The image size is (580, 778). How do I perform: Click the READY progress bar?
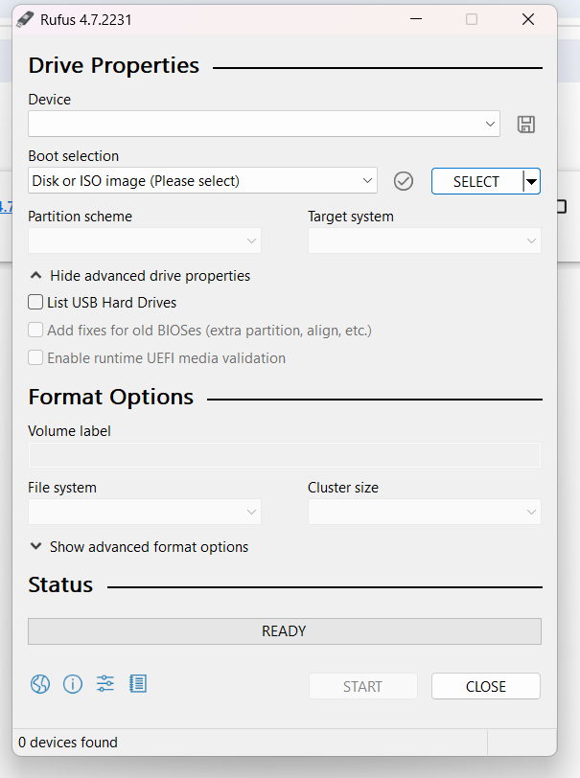point(285,631)
